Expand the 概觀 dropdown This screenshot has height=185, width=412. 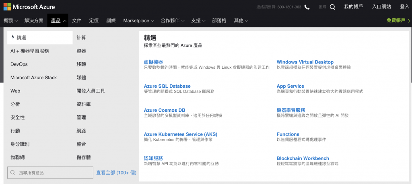11,21
